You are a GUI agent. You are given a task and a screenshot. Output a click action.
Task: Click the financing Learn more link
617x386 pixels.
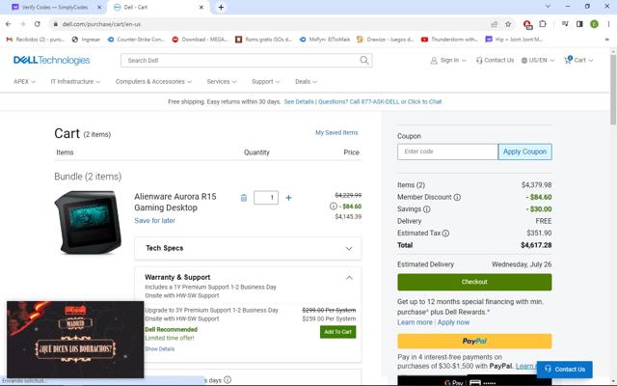click(x=415, y=322)
